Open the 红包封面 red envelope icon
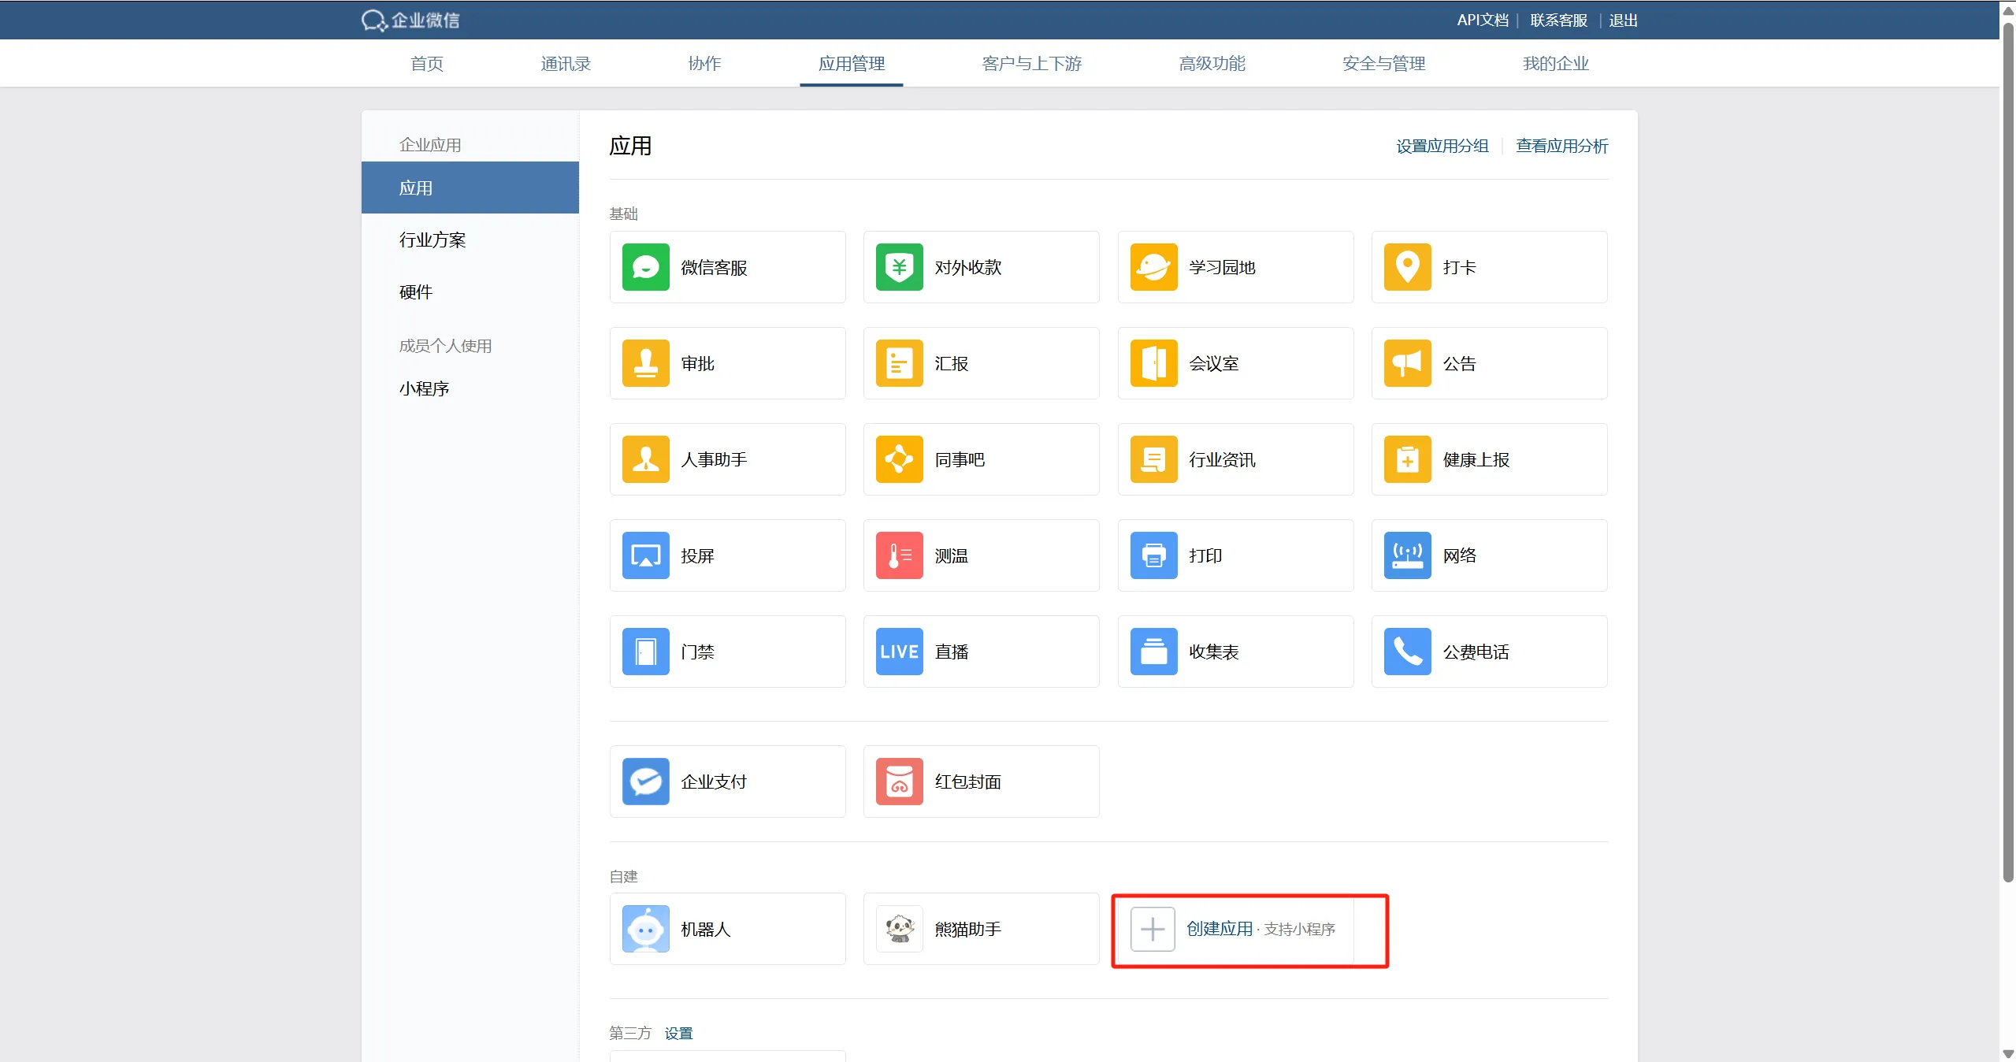2016x1062 pixels. pyautogui.click(x=899, y=782)
